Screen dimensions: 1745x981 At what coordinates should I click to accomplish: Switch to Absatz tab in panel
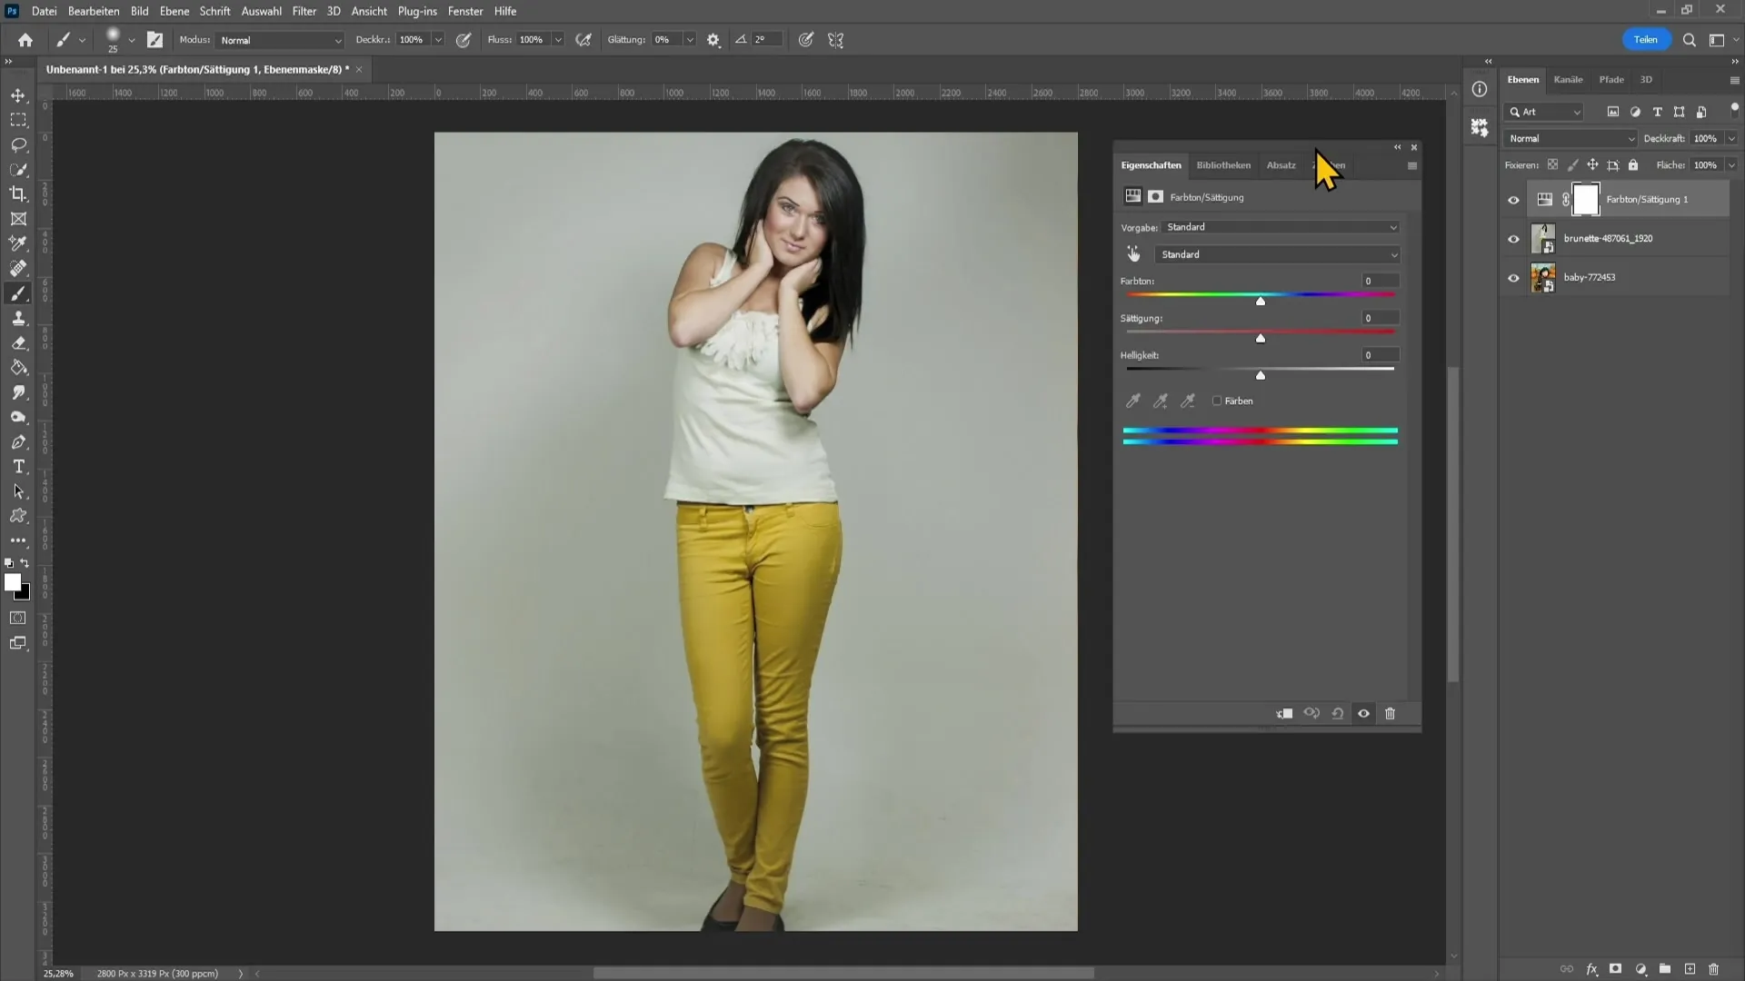coord(1280,164)
